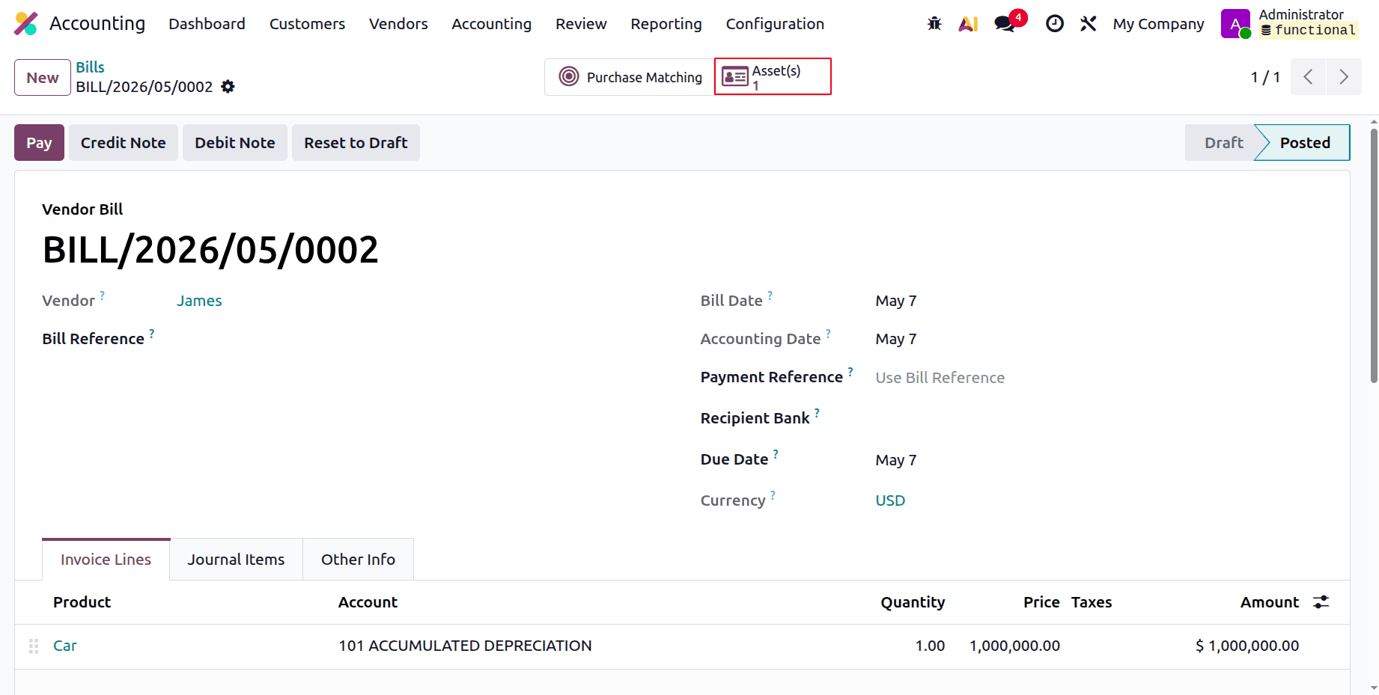Click the 1 / 1 pager counter

[1265, 77]
